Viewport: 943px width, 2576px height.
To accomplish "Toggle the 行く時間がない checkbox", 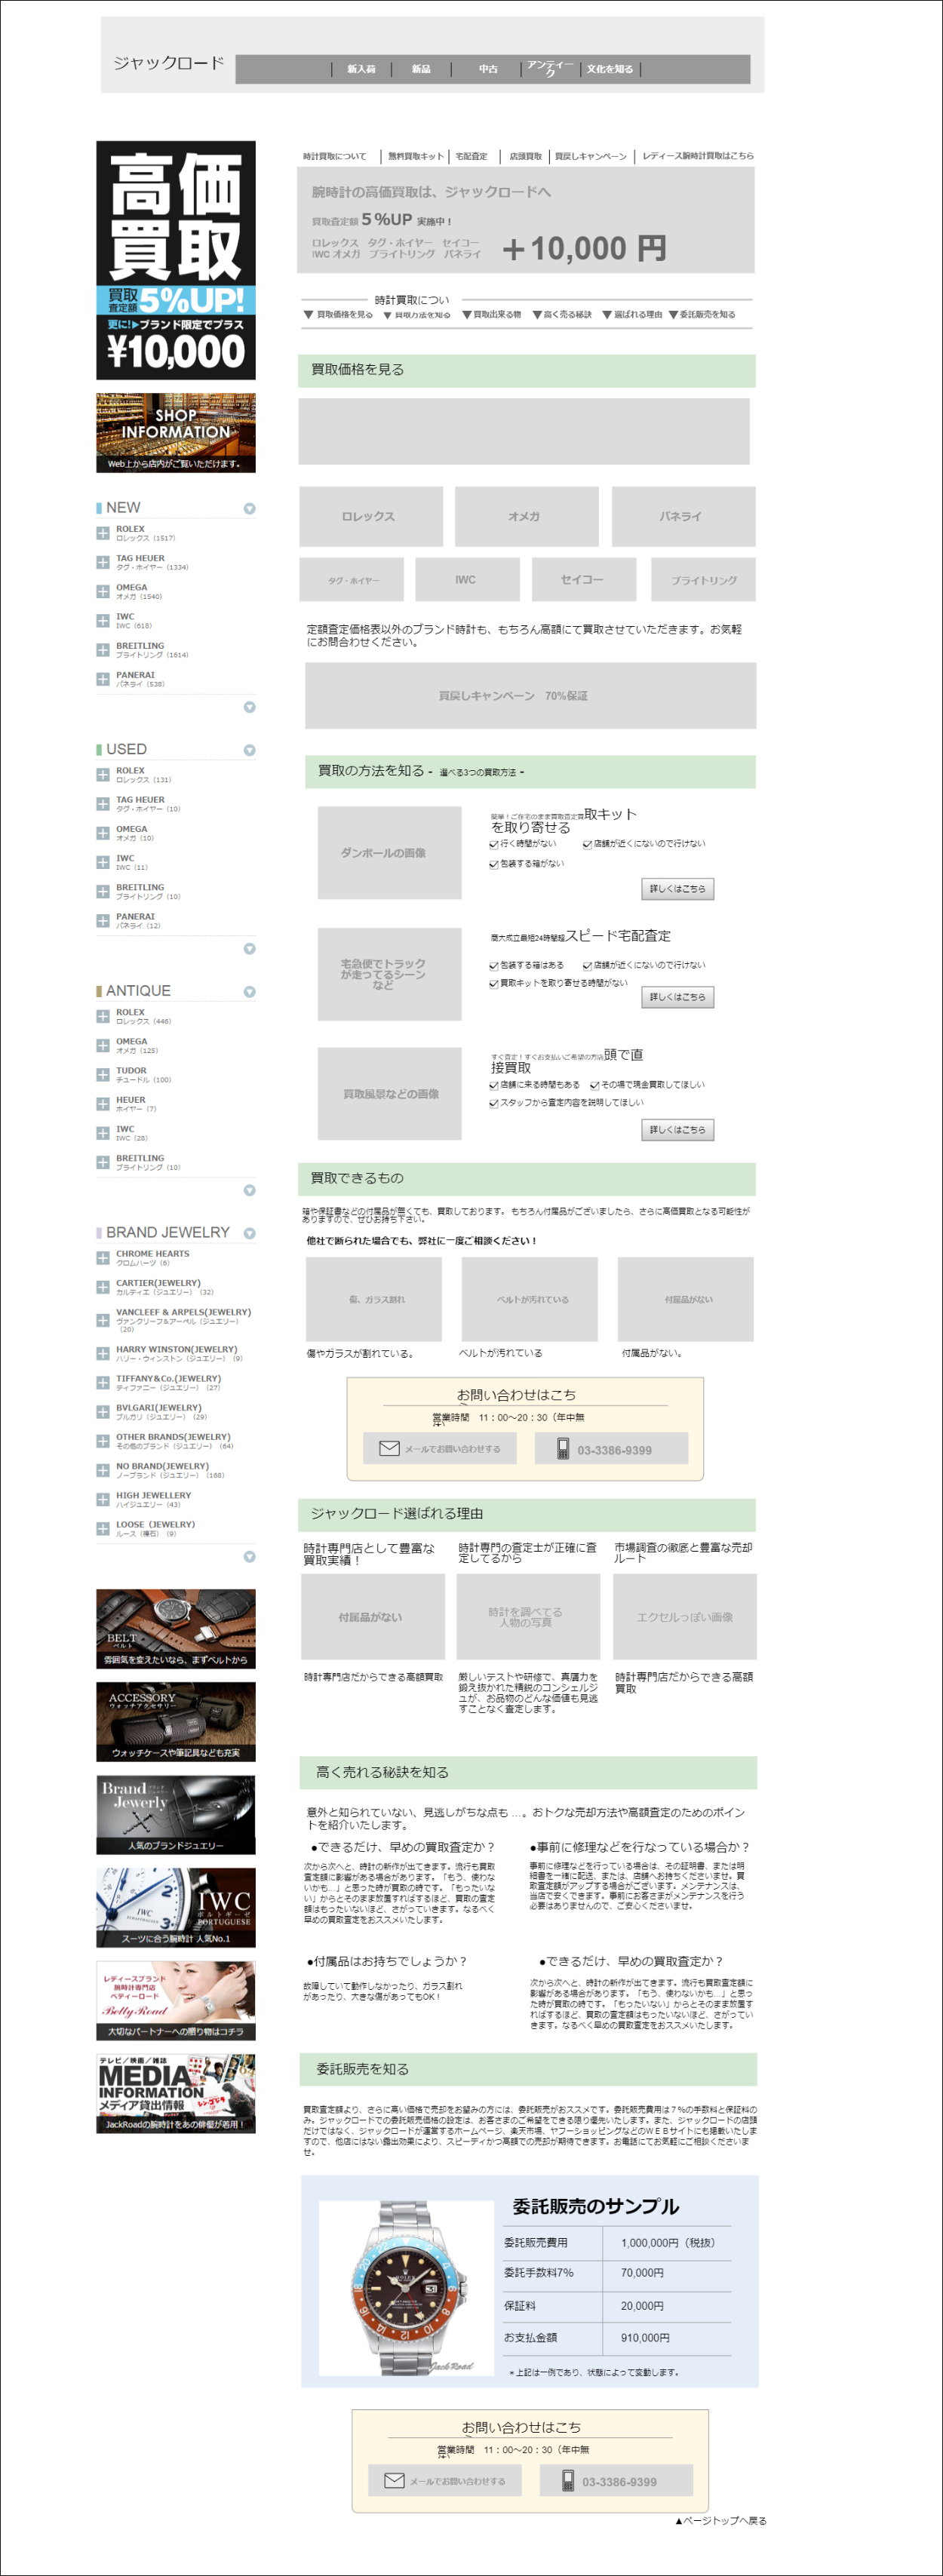I will (494, 845).
